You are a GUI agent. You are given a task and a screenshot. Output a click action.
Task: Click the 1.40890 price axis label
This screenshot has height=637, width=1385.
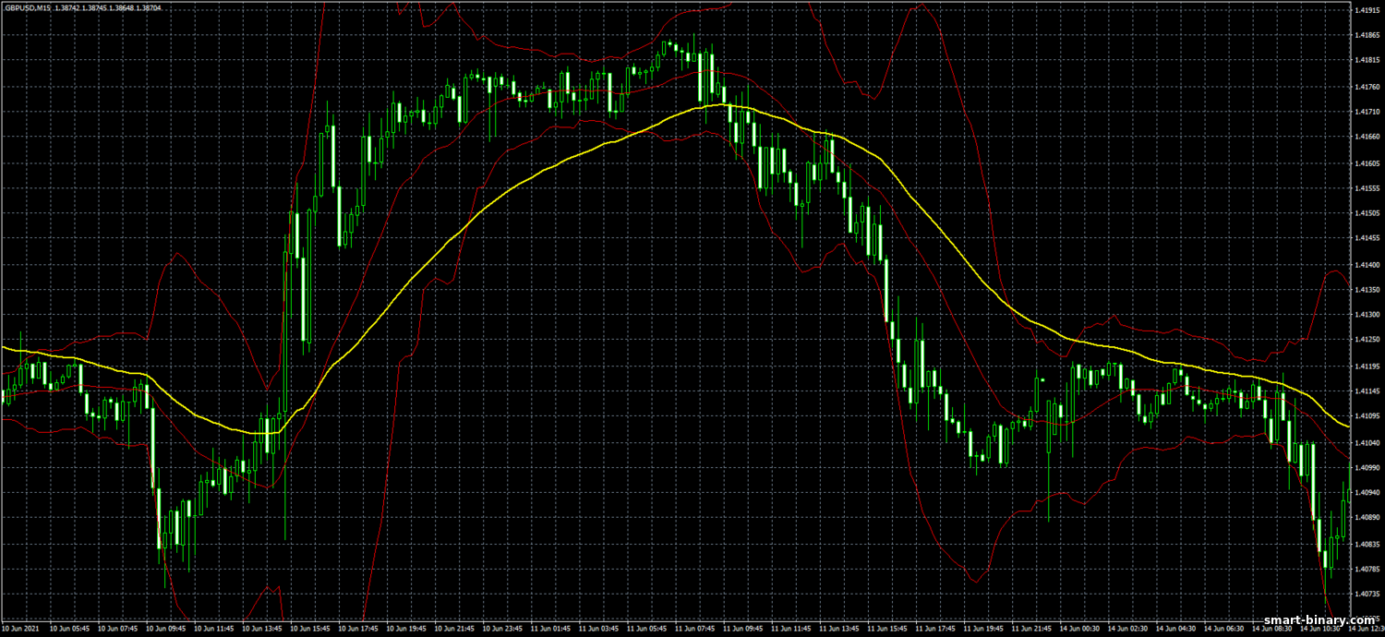pyautogui.click(x=1367, y=518)
